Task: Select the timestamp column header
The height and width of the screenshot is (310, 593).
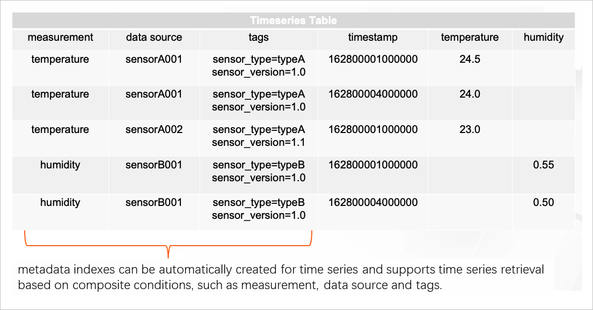Action: coord(373,38)
